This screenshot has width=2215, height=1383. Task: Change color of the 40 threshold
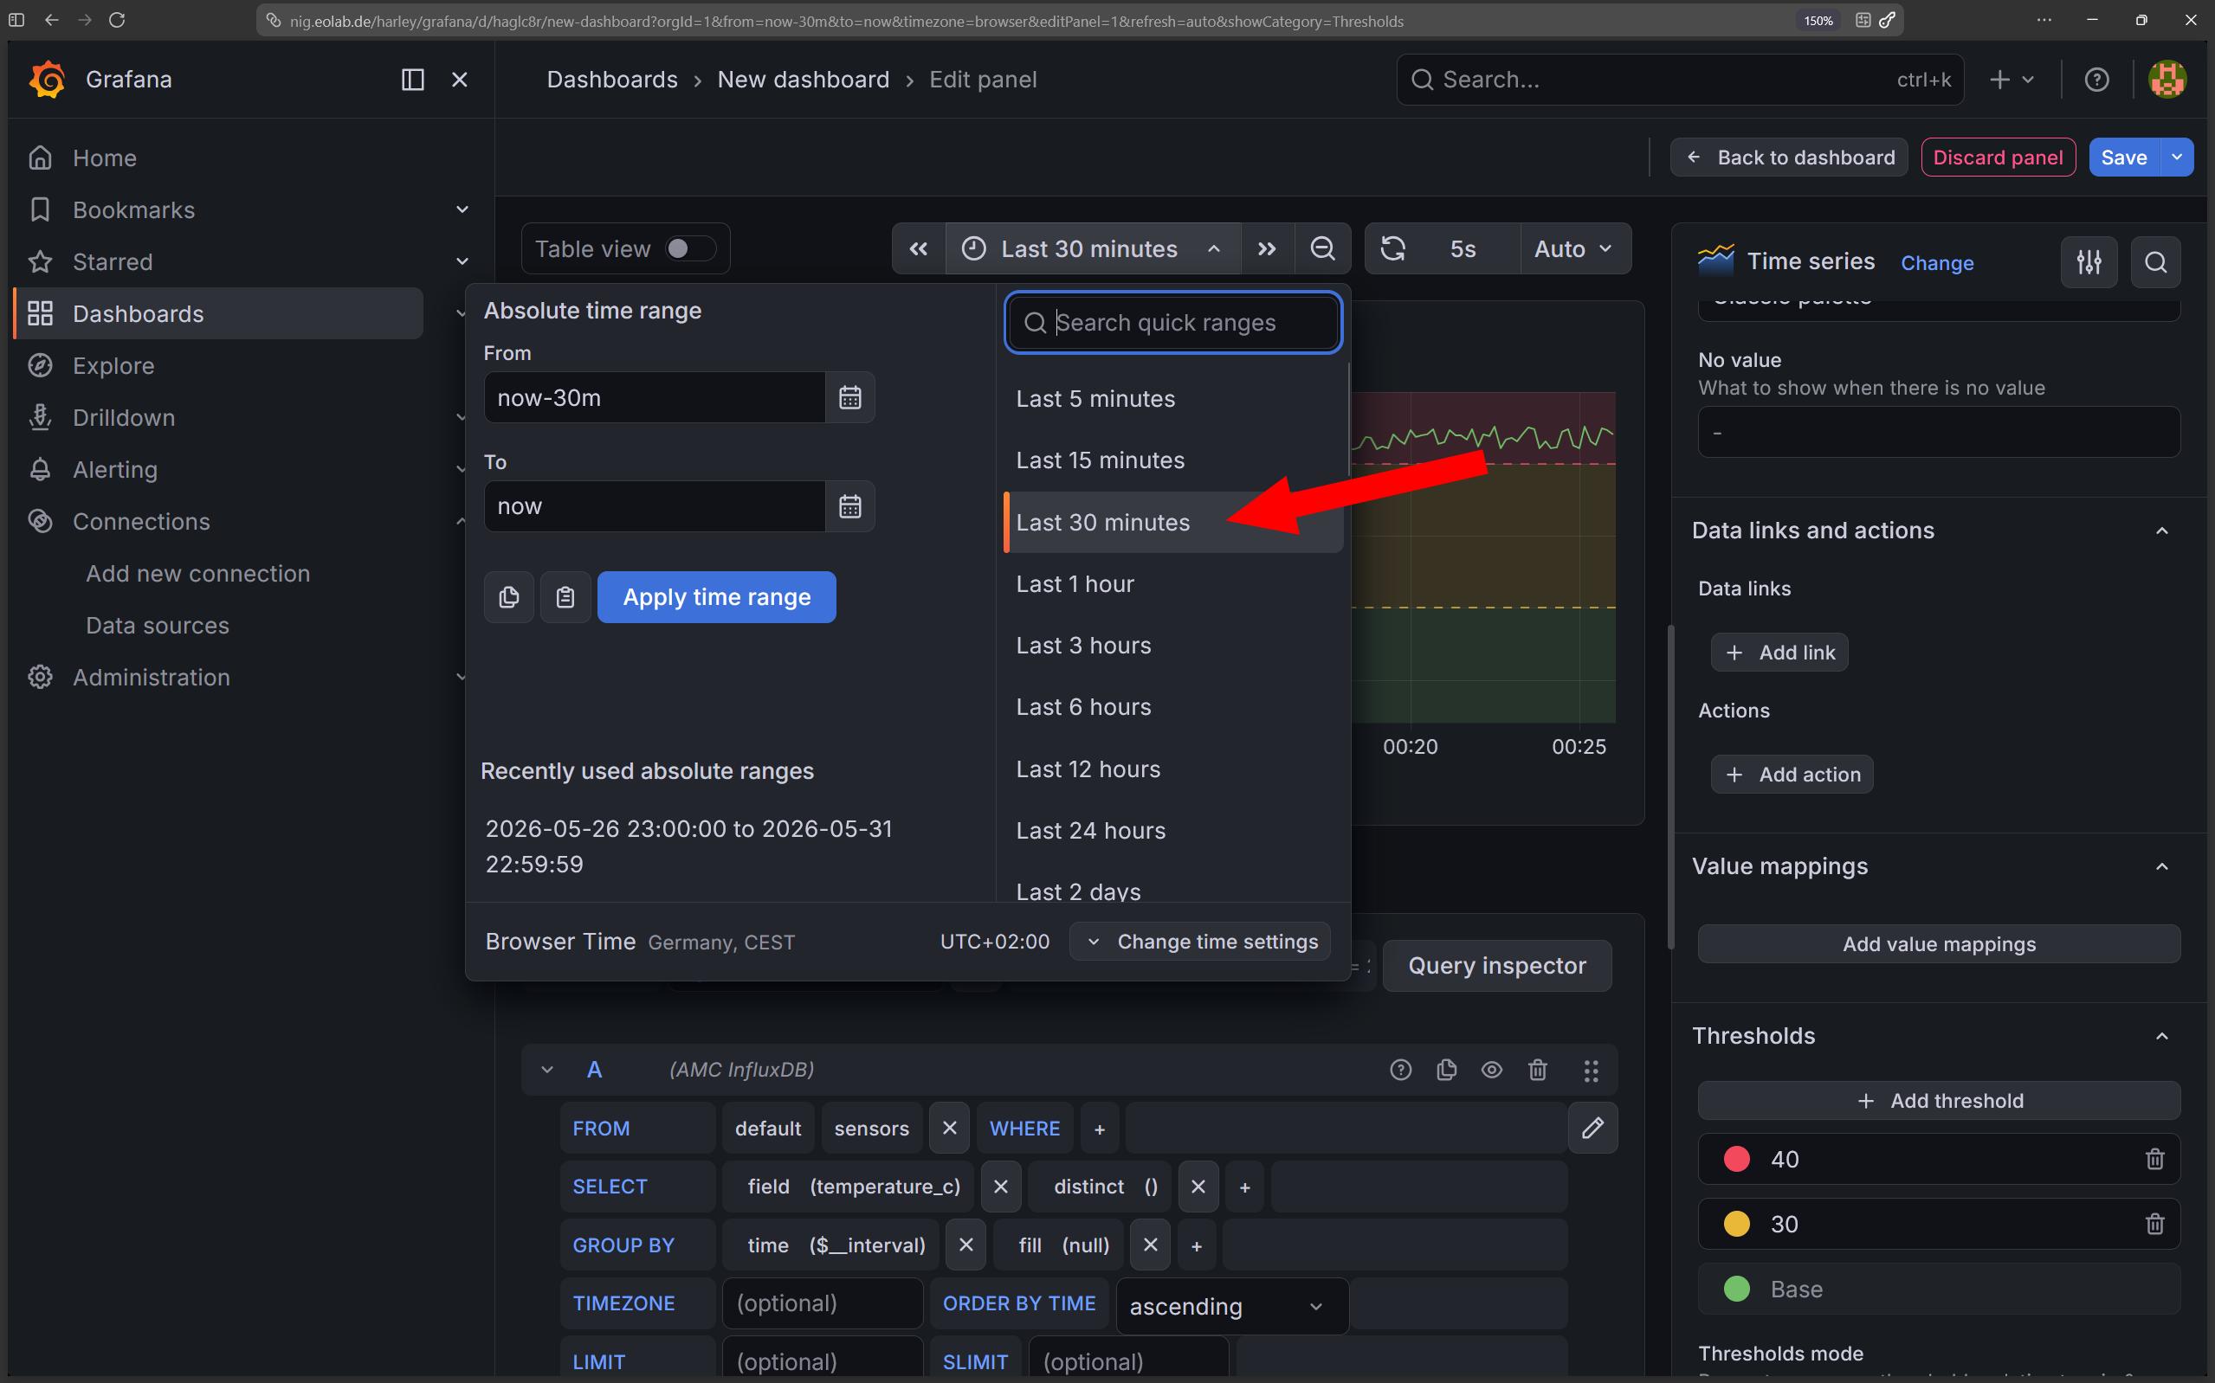[1736, 1159]
